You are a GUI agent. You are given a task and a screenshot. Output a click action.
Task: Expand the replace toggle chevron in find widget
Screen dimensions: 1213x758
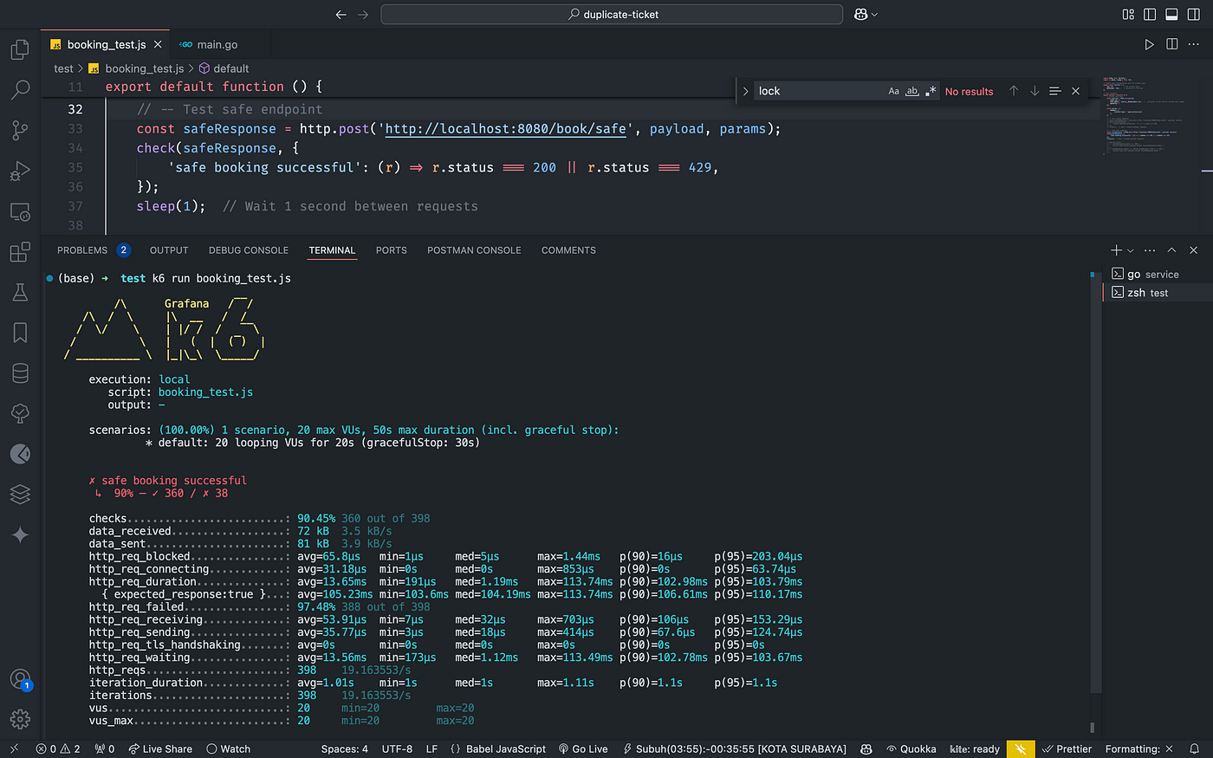[745, 91]
